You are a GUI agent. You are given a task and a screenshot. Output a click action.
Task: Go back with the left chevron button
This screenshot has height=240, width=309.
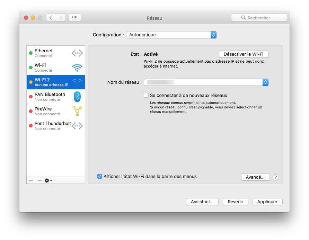click(51, 18)
